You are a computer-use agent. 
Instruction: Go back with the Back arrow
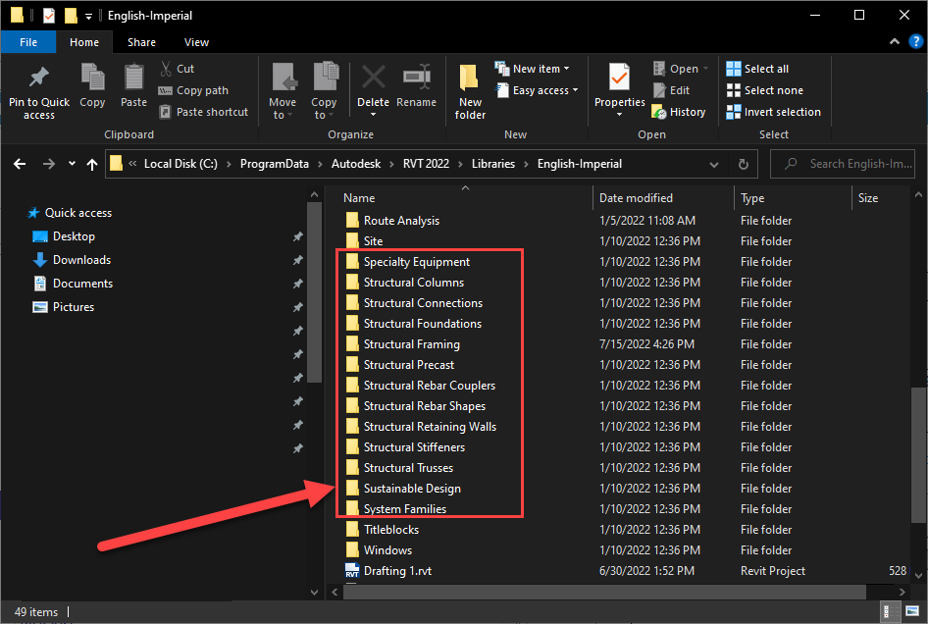click(x=20, y=164)
